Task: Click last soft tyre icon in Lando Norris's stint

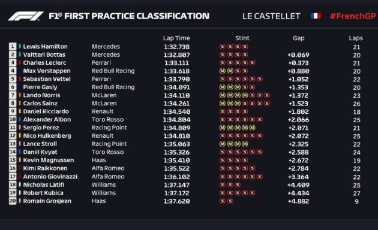Action: [266, 95]
